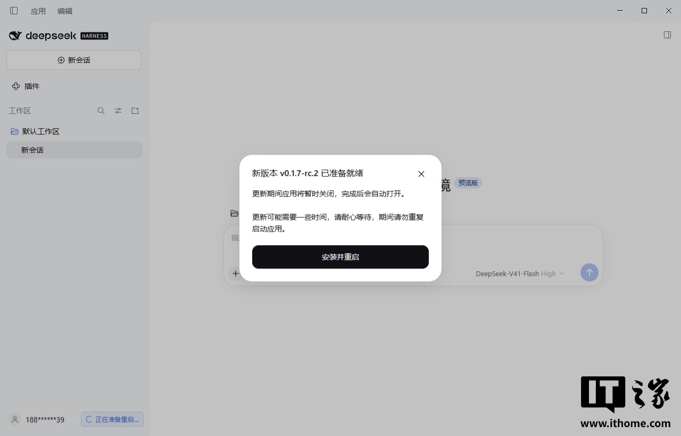Open the 应用 menu
The image size is (681, 436).
38,11
